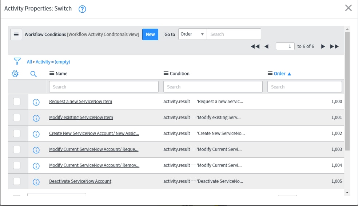
Task: Close the Activity Properties dialog
Action: [x=349, y=8]
